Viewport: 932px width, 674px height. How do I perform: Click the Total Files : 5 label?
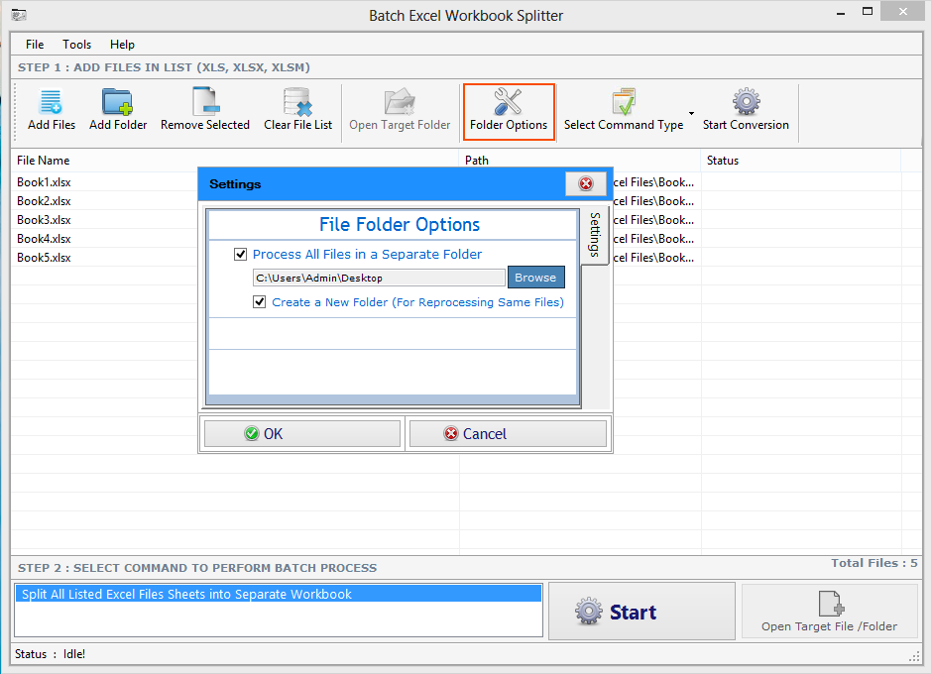[874, 563]
